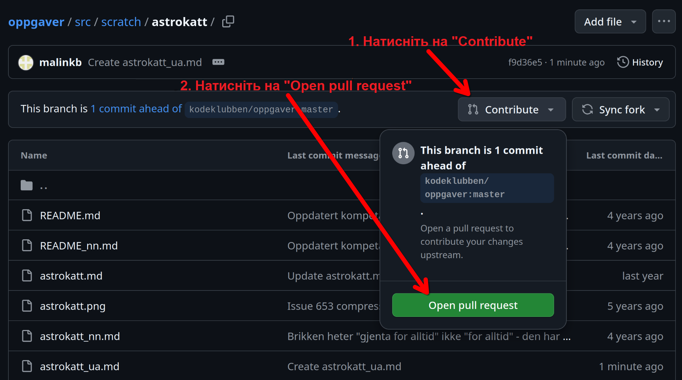Image resolution: width=682 pixels, height=380 pixels.
Task: Click the README.md file icon
Action: (x=27, y=215)
